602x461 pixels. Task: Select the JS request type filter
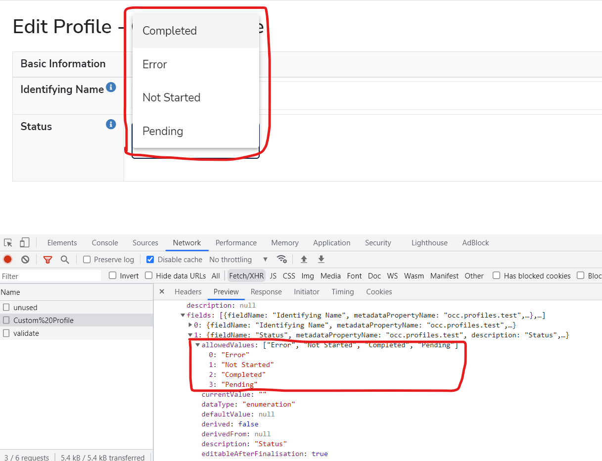(273, 276)
